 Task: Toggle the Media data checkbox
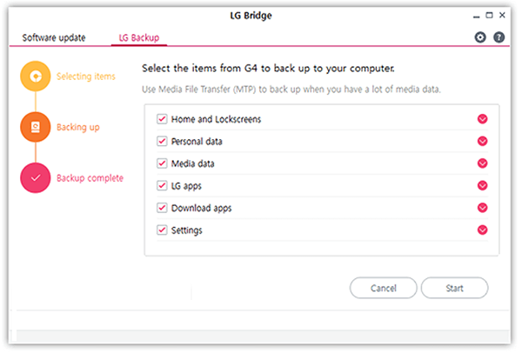tap(162, 163)
